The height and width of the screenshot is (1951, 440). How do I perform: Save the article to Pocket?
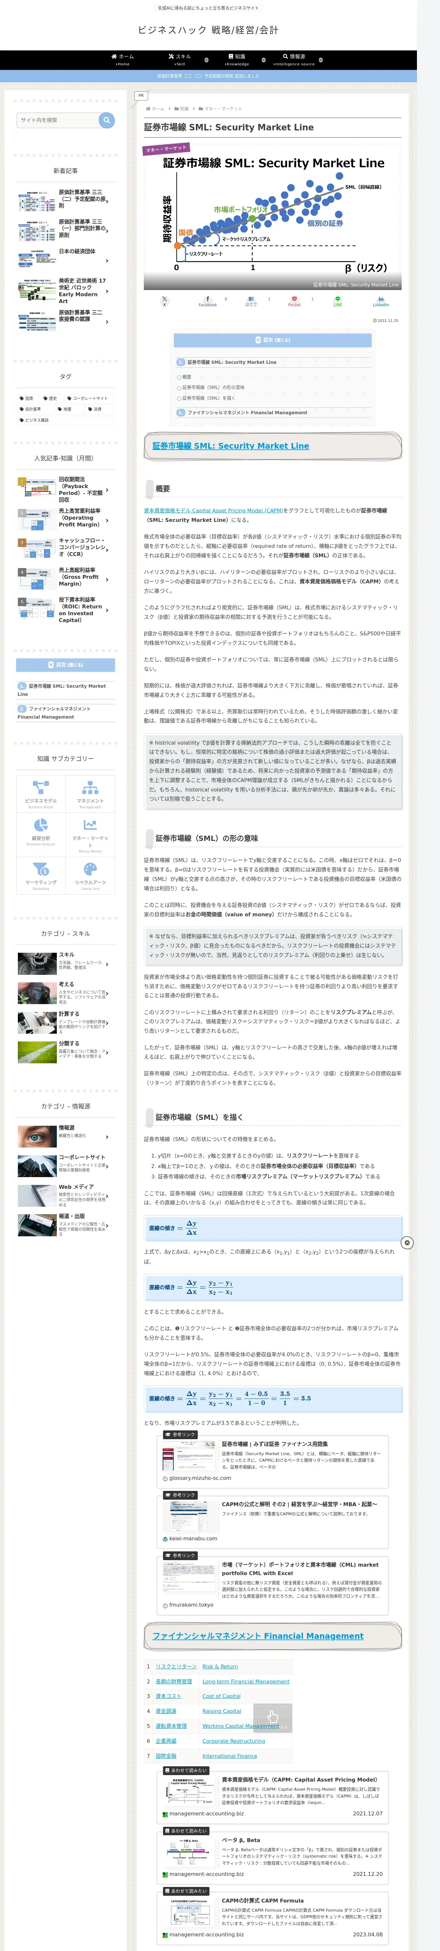294,301
